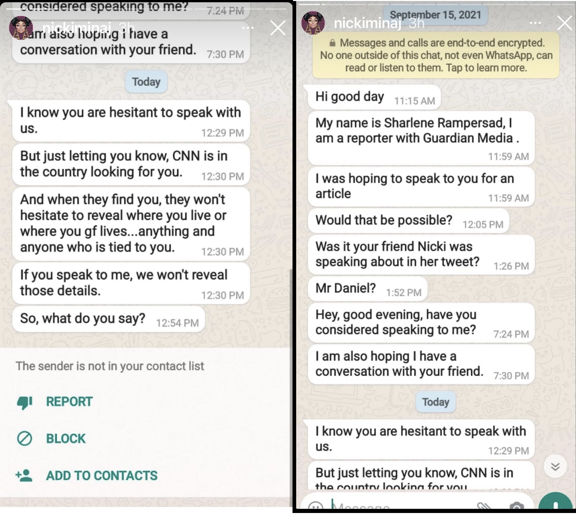This screenshot has width=576, height=516.
Task: Click the Today date chip in left story
Action: 146,82
